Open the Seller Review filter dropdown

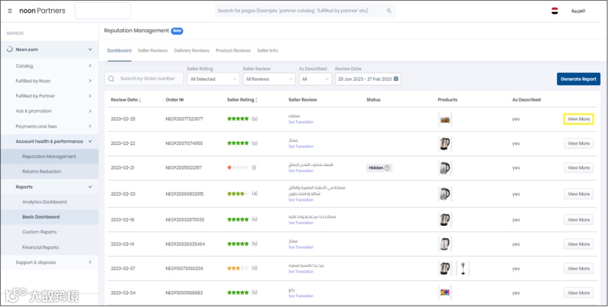click(269, 79)
